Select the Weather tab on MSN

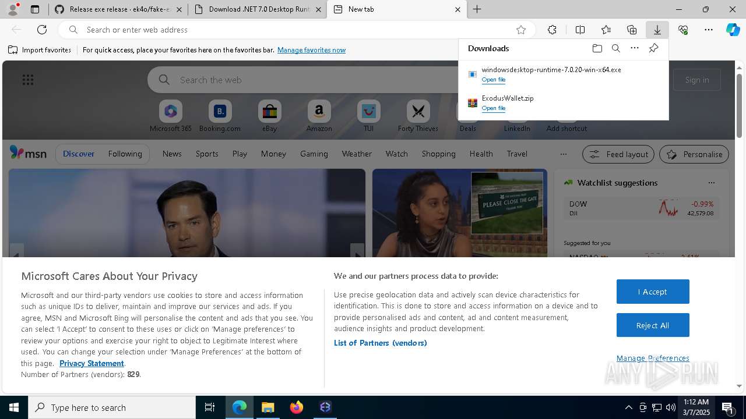[357, 154]
